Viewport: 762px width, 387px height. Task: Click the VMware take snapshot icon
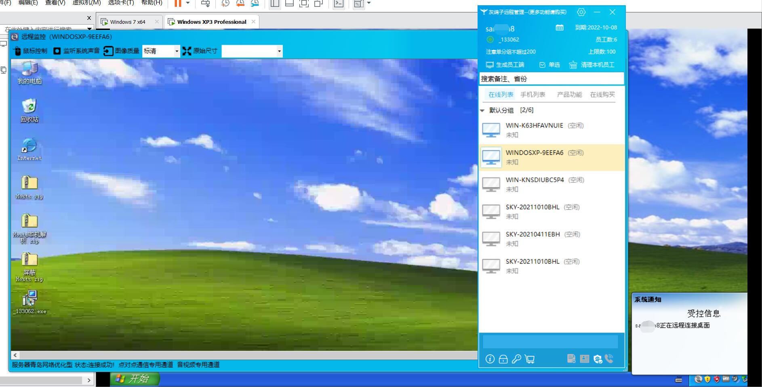[x=225, y=4]
